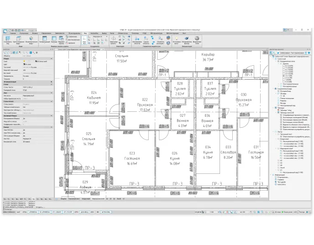Select the Видовые экраны tool
314x245 pixels.
point(61,41)
